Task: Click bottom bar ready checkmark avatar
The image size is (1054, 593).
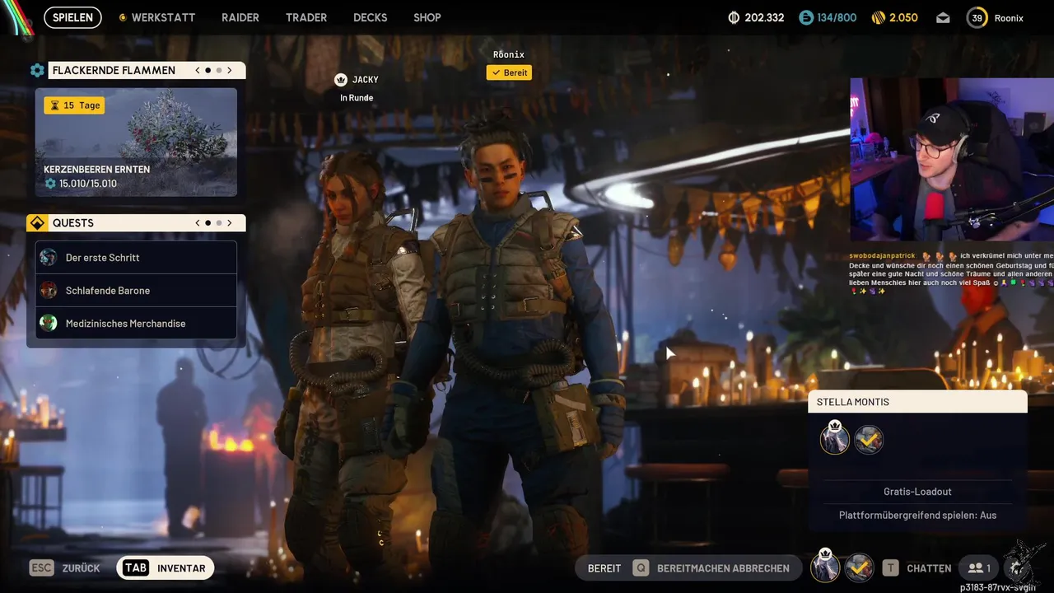Action: coord(859,567)
